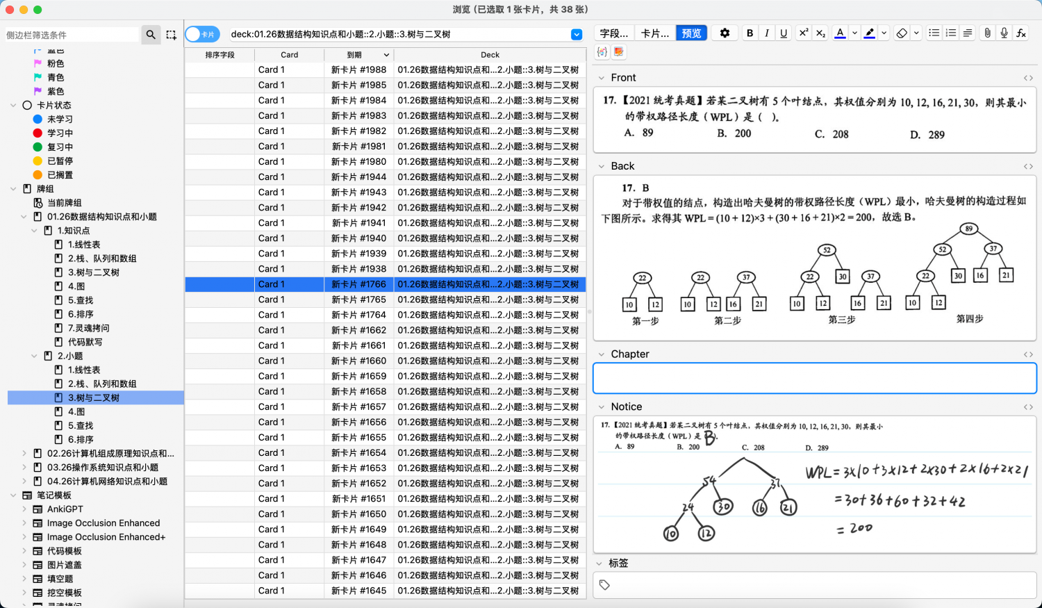This screenshot has height=608, width=1042.
Task: Toggle bold formatting
Action: (750, 33)
